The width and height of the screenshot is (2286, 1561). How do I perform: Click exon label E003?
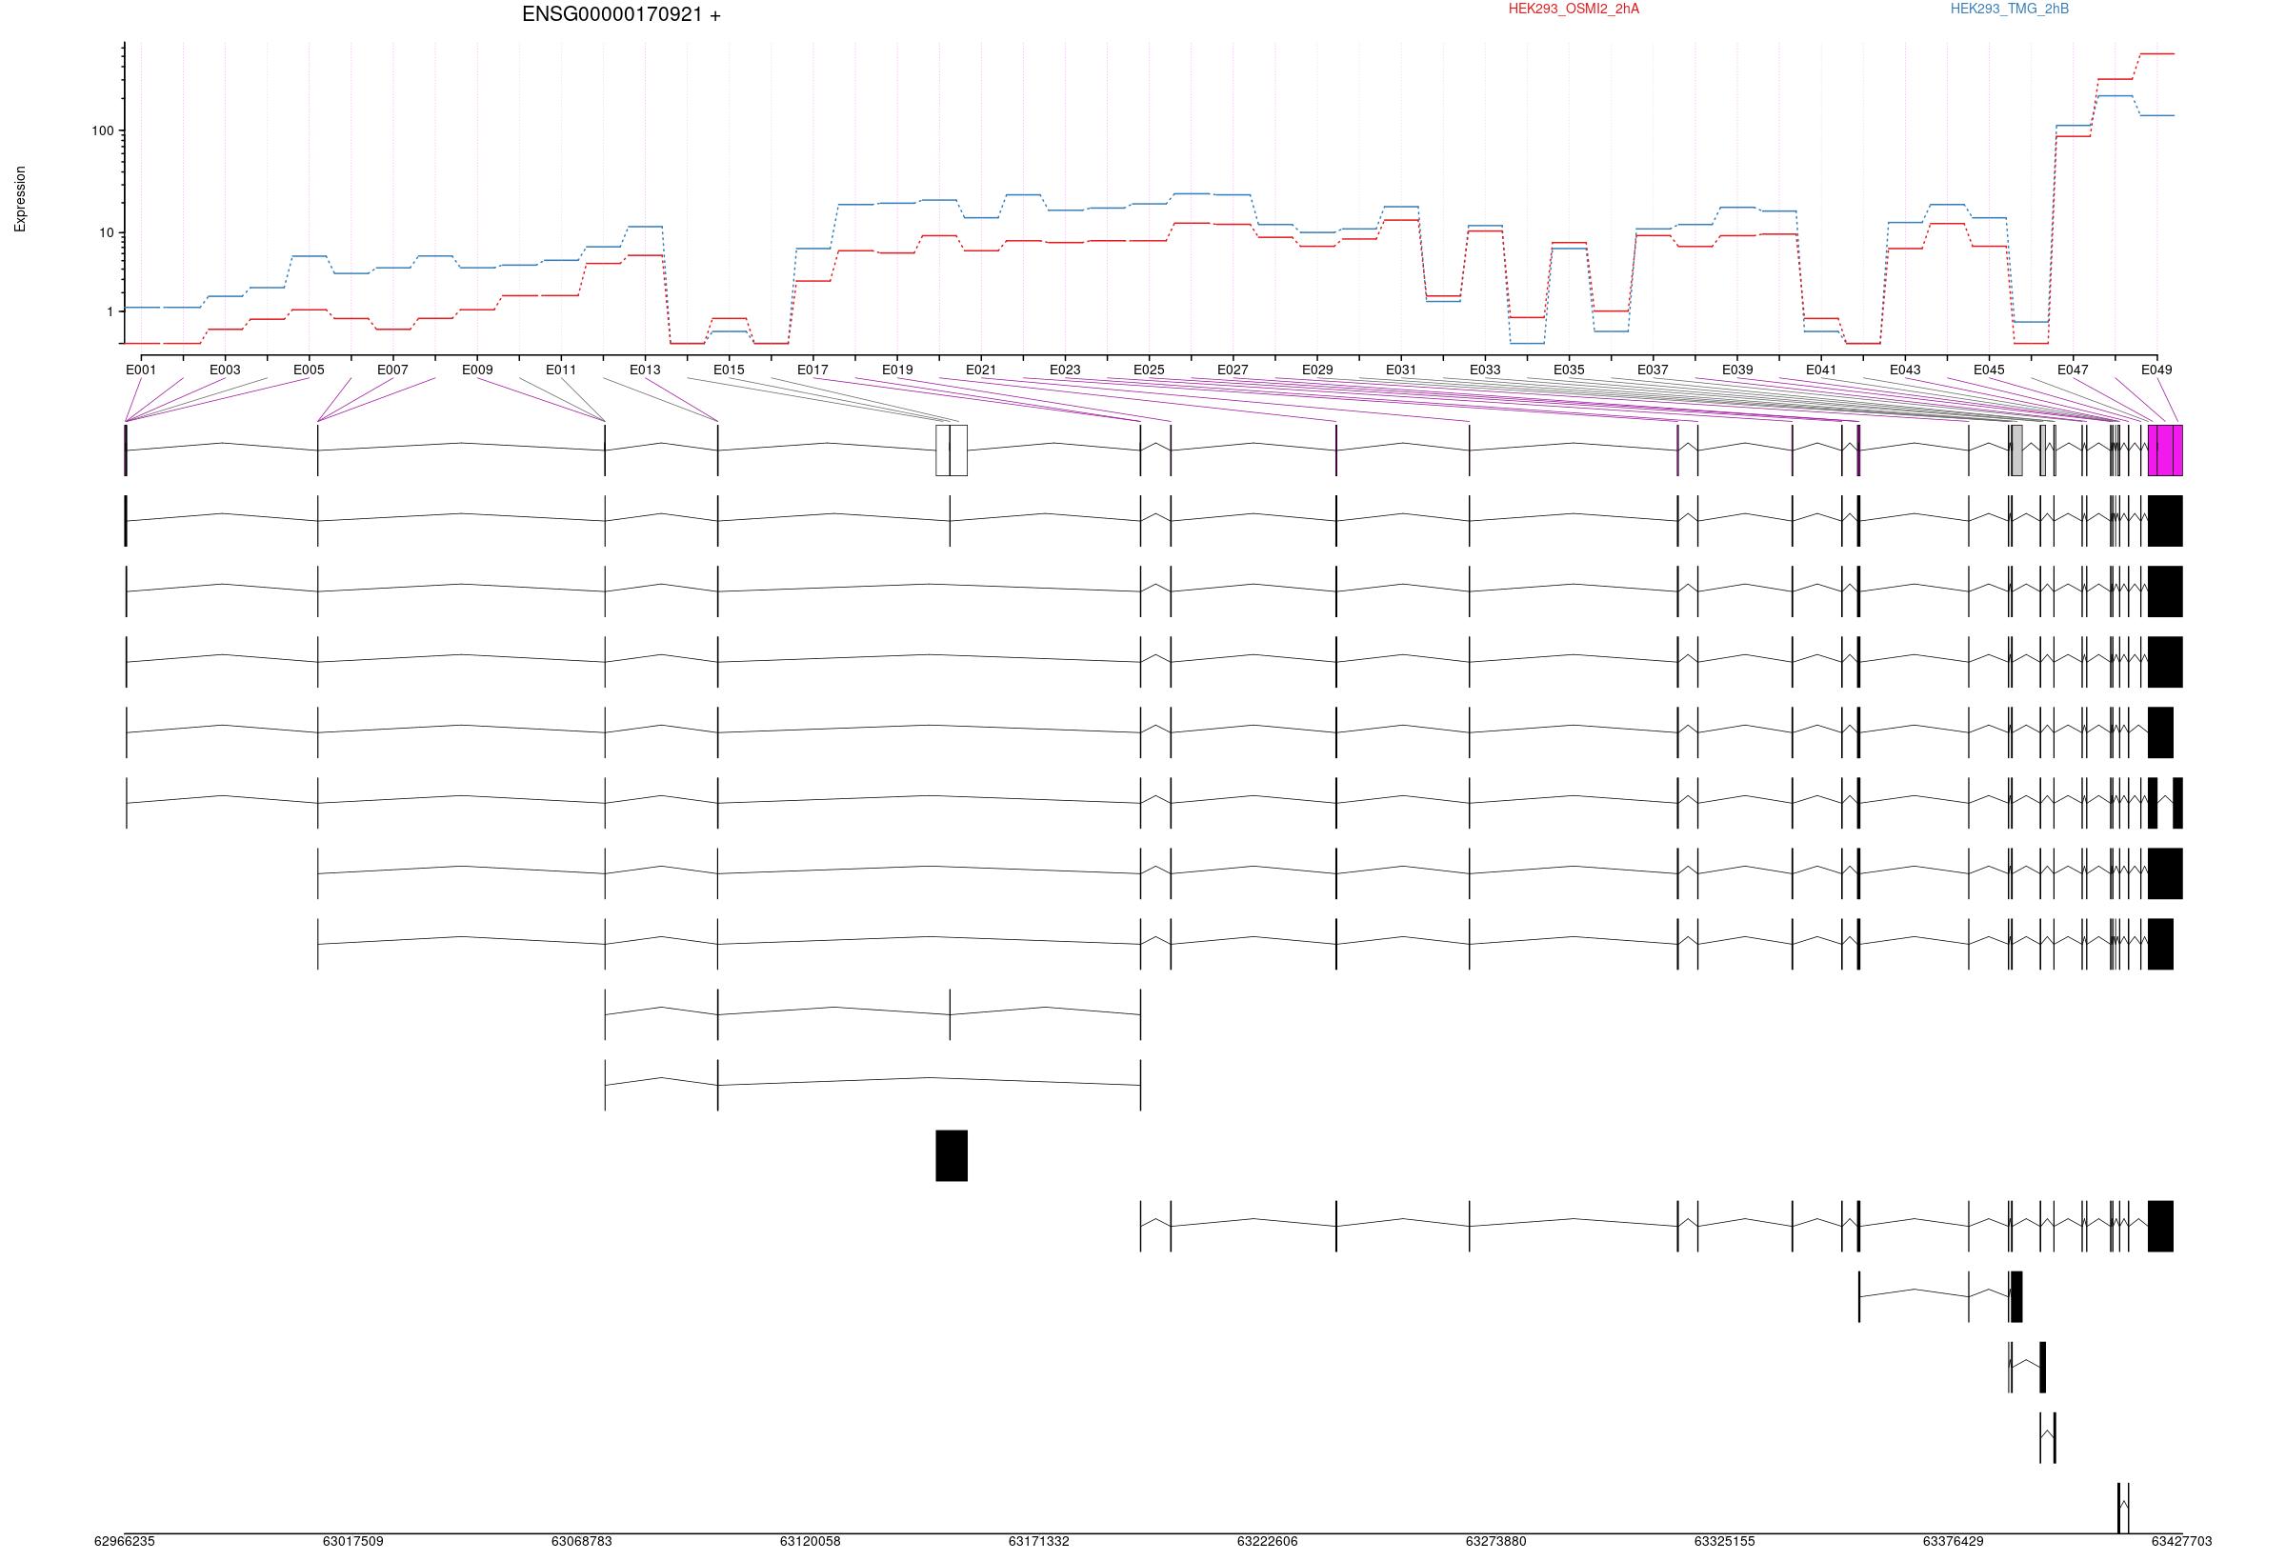click(x=224, y=370)
